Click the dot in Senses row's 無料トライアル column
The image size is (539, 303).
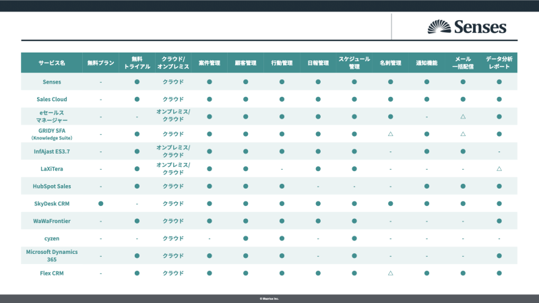click(x=137, y=81)
